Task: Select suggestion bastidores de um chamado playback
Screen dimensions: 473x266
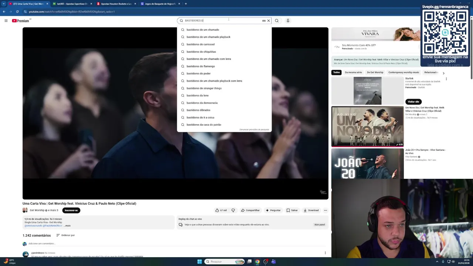Action: tap(224, 37)
